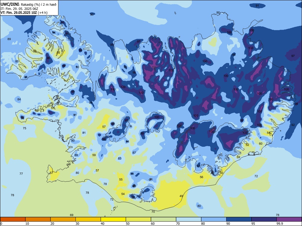Click the 90–95 dark blue legend swatch
302x226 pixels.
point(239,219)
